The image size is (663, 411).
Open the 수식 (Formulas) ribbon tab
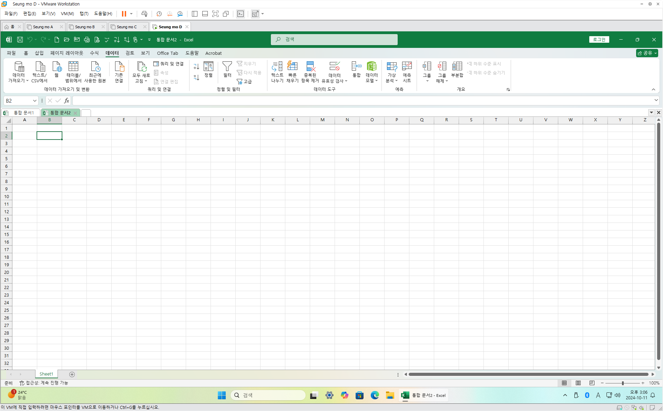[x=94, y=53]
